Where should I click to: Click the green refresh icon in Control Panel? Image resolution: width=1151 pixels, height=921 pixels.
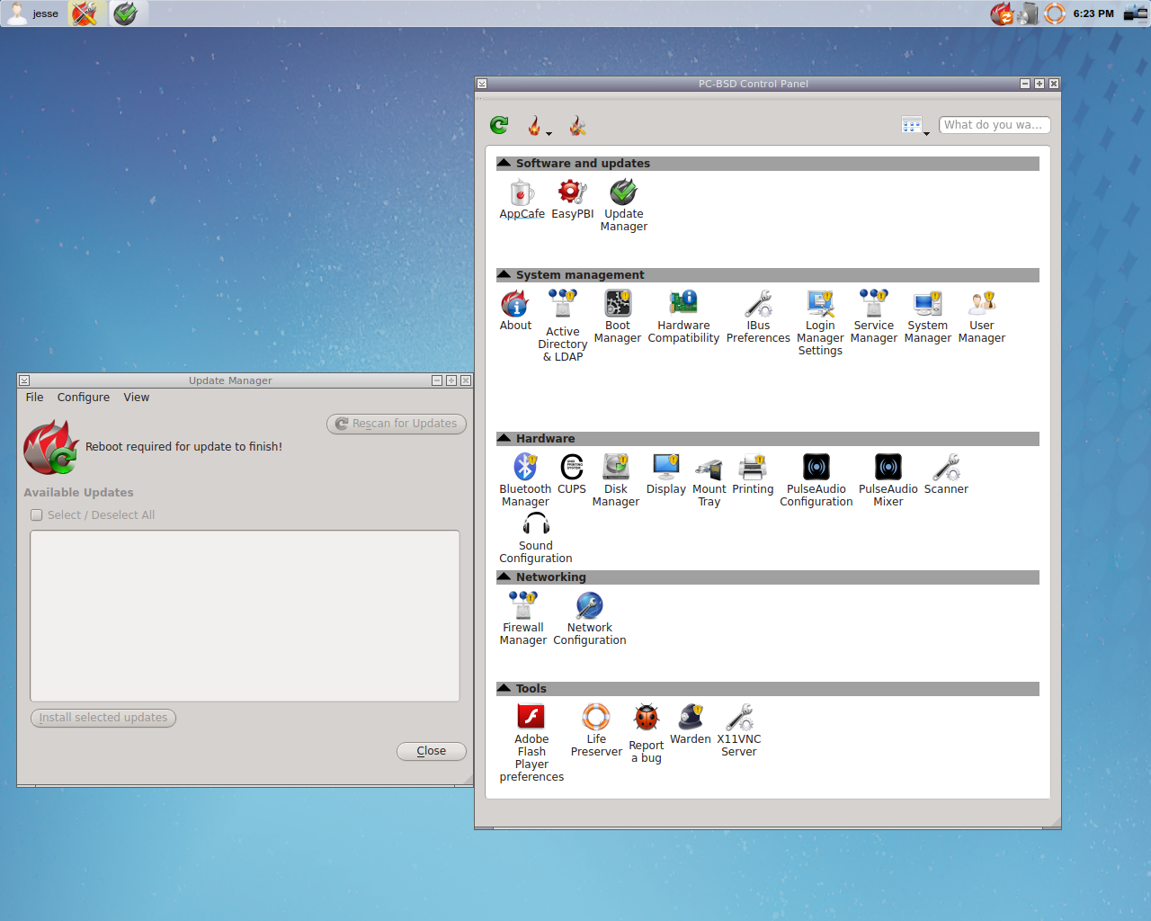click(x=499, y=126)
